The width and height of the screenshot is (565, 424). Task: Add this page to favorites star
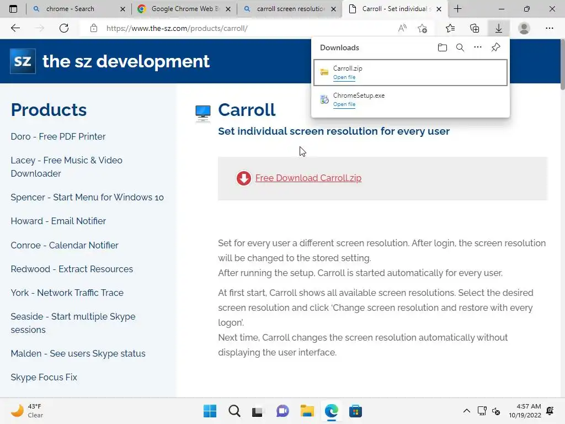click(422, 28)
